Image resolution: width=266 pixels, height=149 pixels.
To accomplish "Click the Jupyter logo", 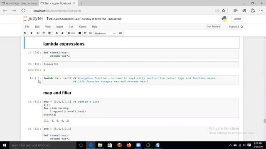I will tap(33, 19).
